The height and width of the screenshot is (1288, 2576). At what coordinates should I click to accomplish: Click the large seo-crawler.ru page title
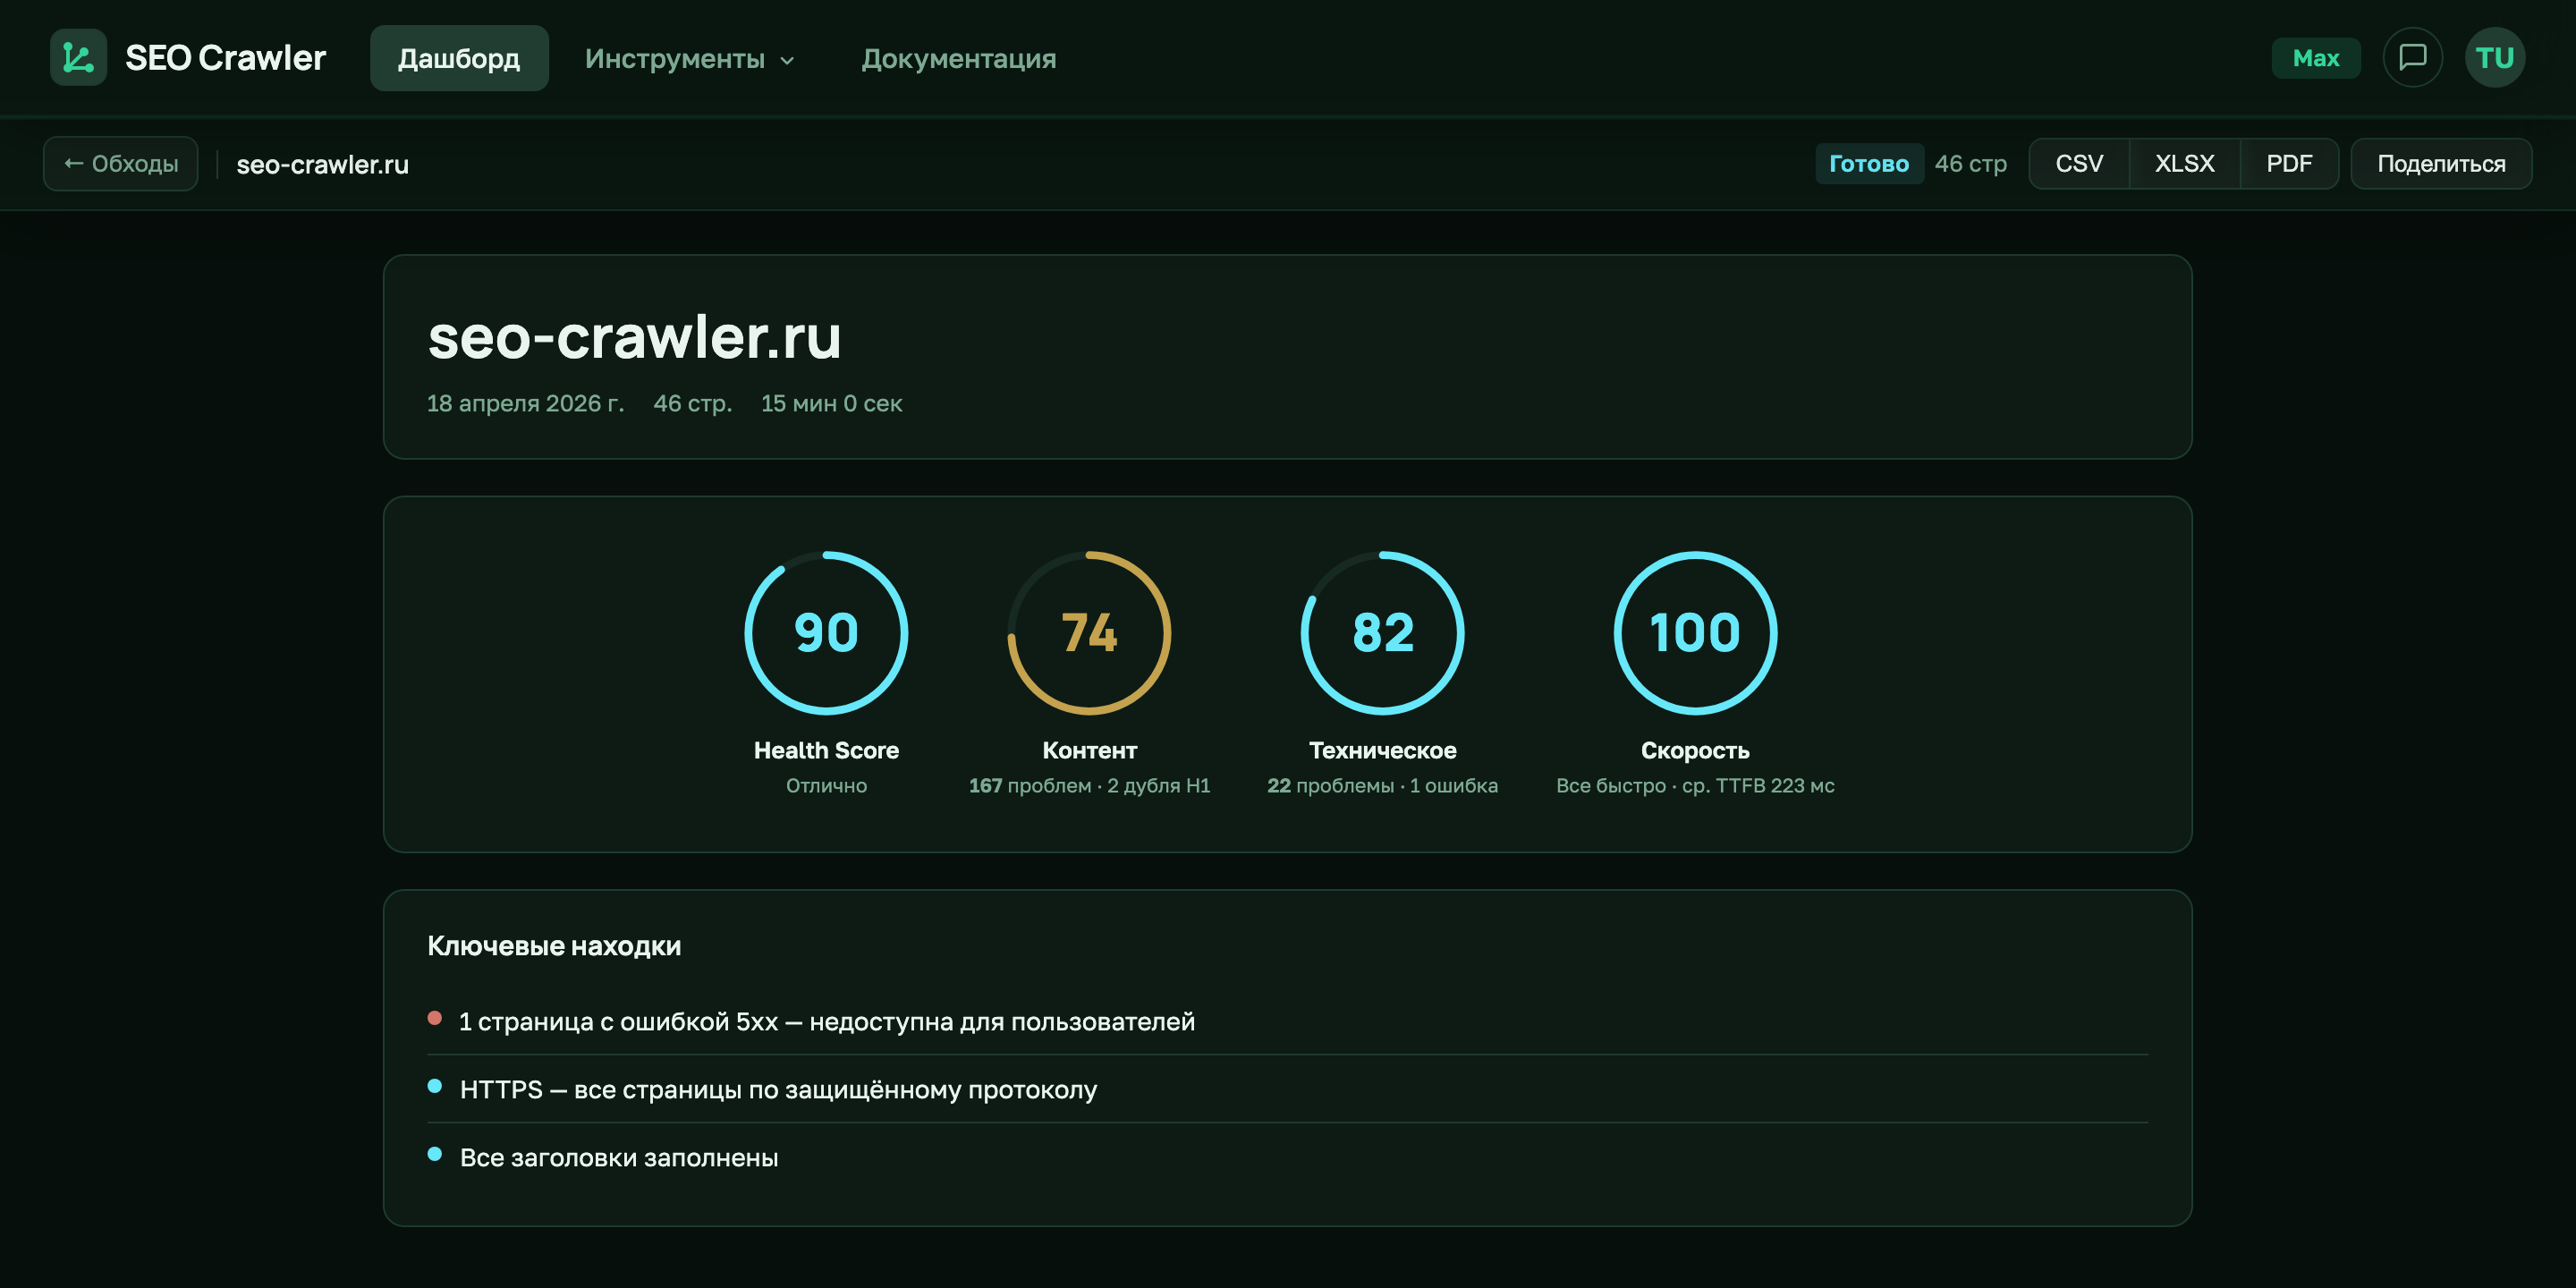(634, 336)
